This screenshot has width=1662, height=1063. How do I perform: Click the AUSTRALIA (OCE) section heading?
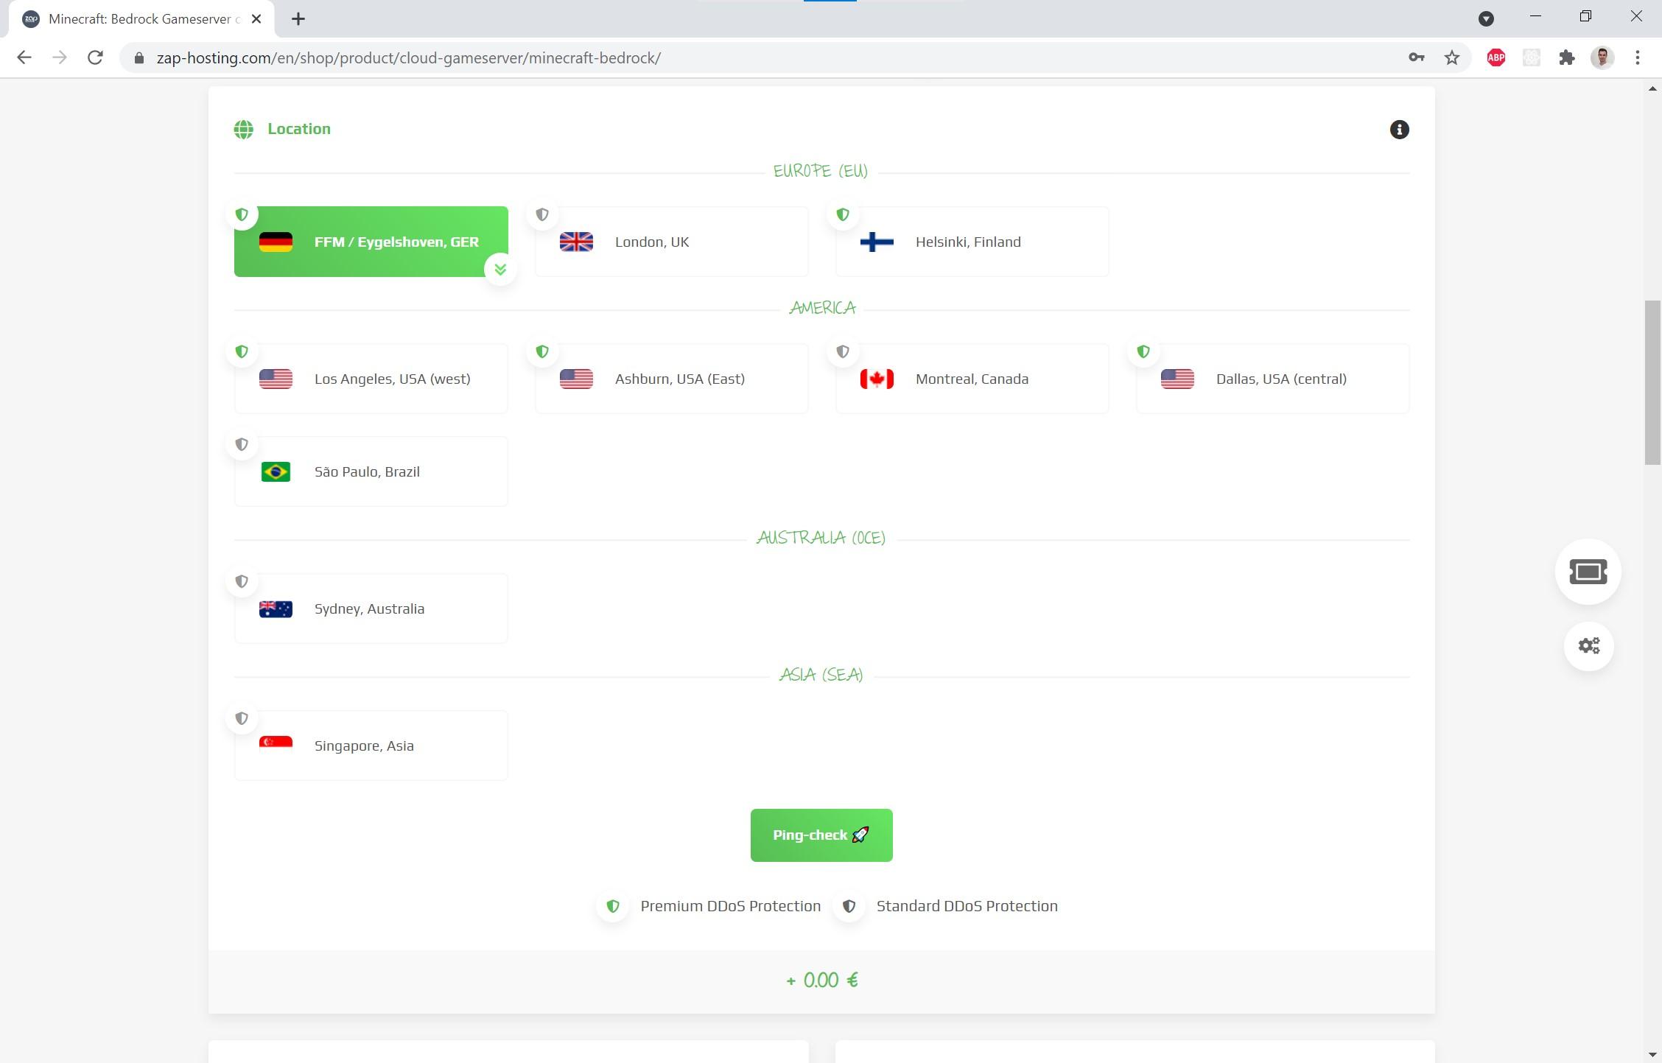click(821, 538)
